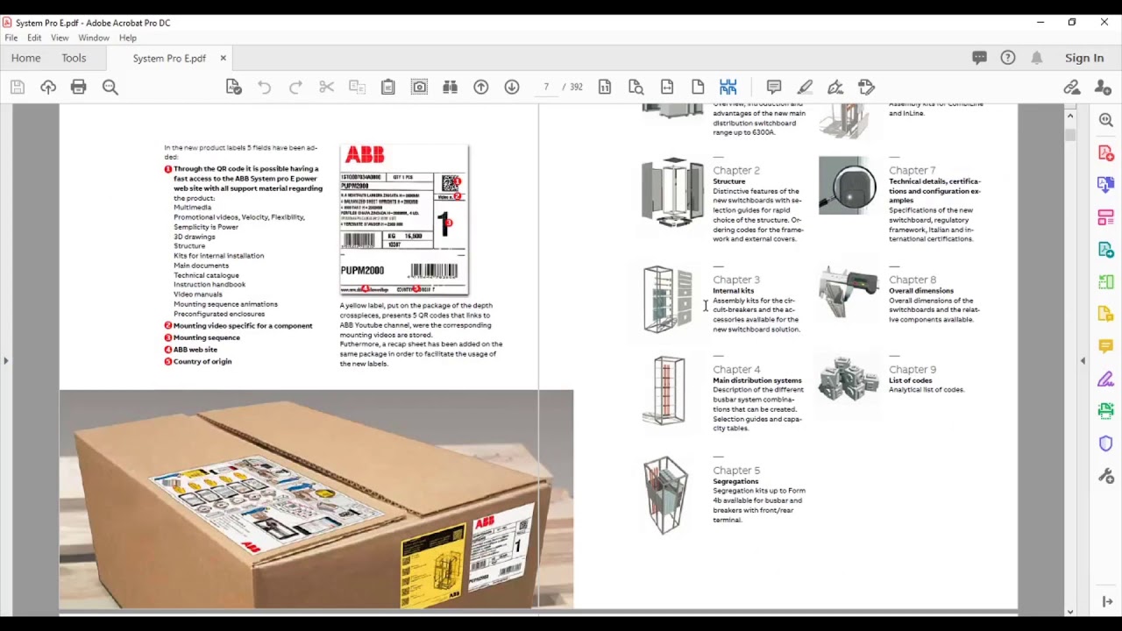Click the binoculars Find icon
This screenshot has height=631, width=1122.
point(450,87)
